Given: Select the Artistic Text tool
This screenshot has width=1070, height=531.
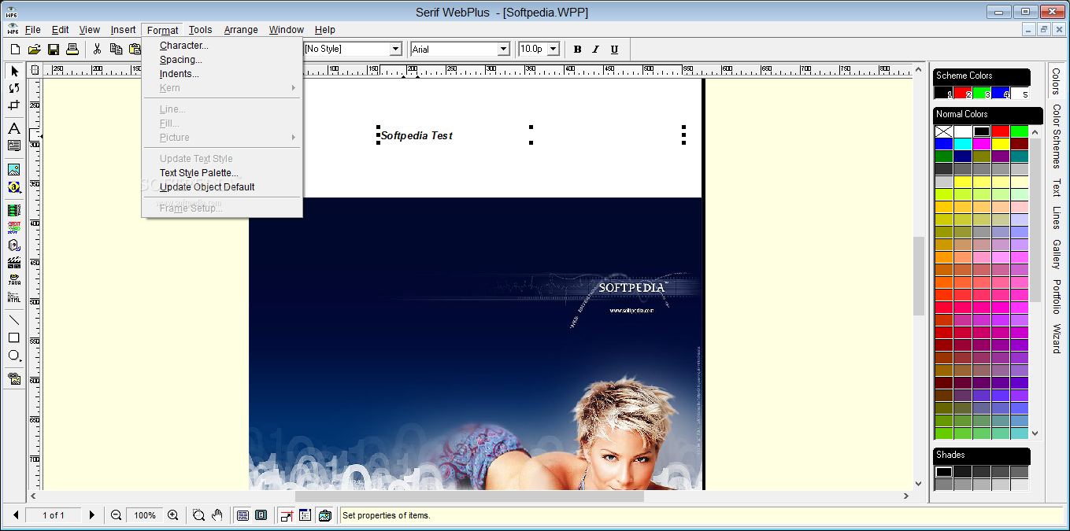Looking at the screenshot, I should click(x=14, y=128).
